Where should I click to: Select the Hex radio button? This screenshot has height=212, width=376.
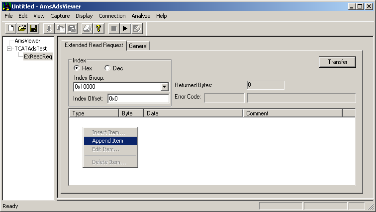tap(77, 68)
